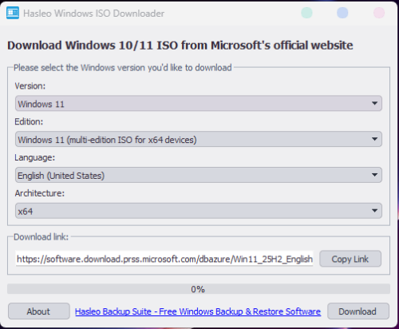The width and height of the screenshot is (399, 329).
Task: Click the Version: label
Action: pos(30,86)
